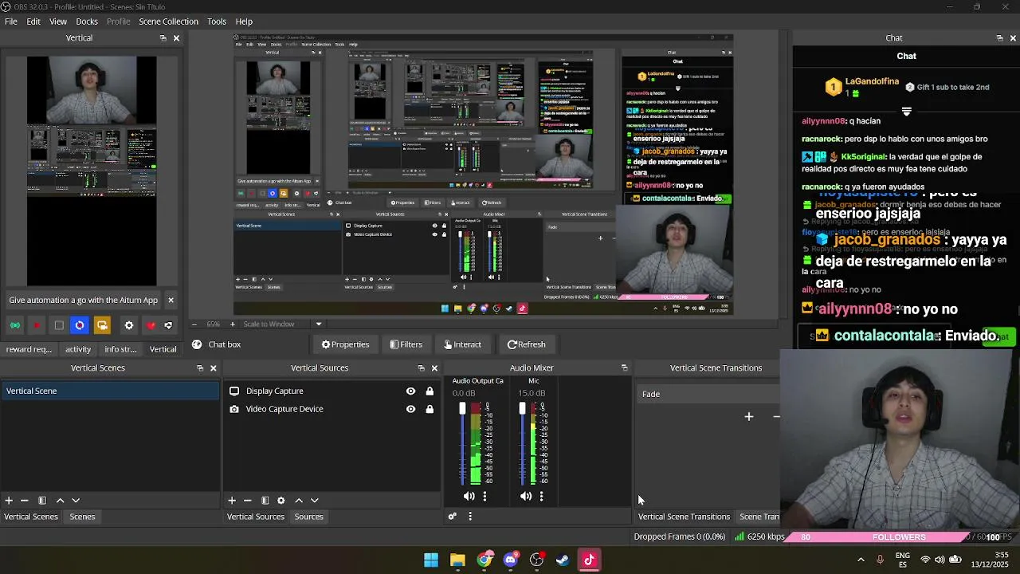
Task: Open source properties gear in Vertical Sources
Action: pos(281,501)
